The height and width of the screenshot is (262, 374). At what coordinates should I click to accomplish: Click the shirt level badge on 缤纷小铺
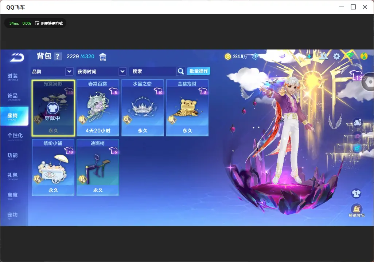(x=69, y=151)
